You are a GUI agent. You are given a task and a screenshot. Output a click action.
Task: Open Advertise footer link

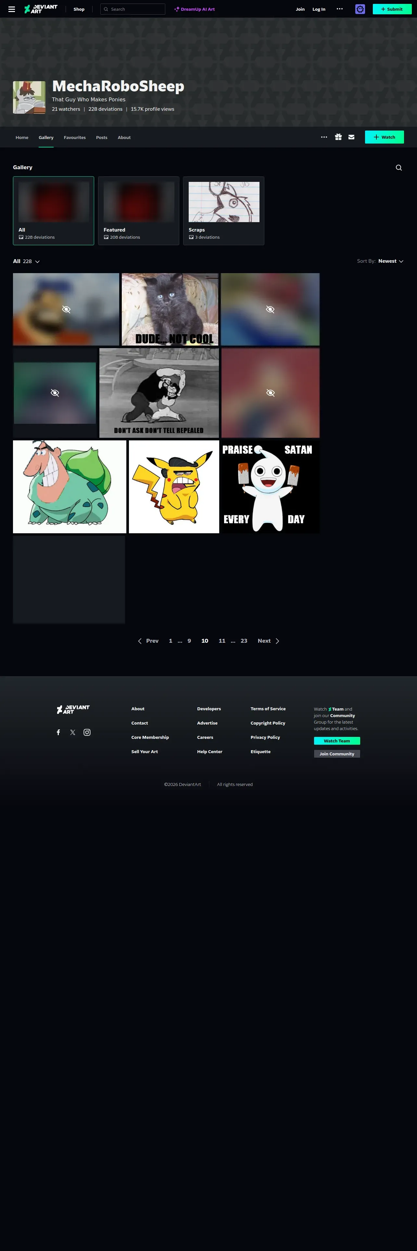(x=207, y=723)
